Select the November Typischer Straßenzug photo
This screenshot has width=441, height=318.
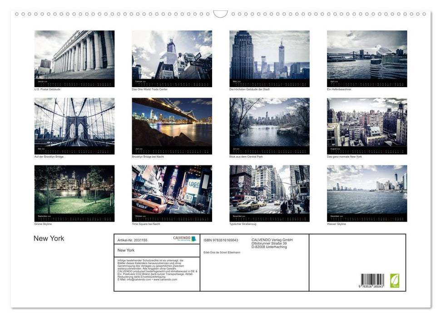[x=269, y=194]
